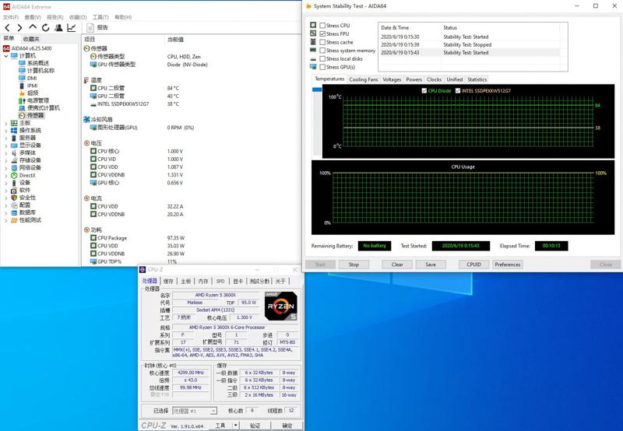Image resolution: width=623 pixels, height=431 pixels.
Task: Click the Ryzen 5 logo in CPU-Z
Action: point(281,306)
